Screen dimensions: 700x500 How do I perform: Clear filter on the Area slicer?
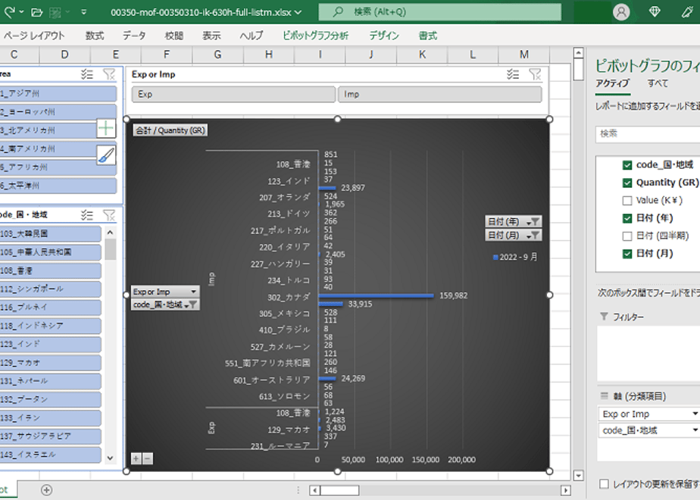pyautogui.click(x=109, y=74)
